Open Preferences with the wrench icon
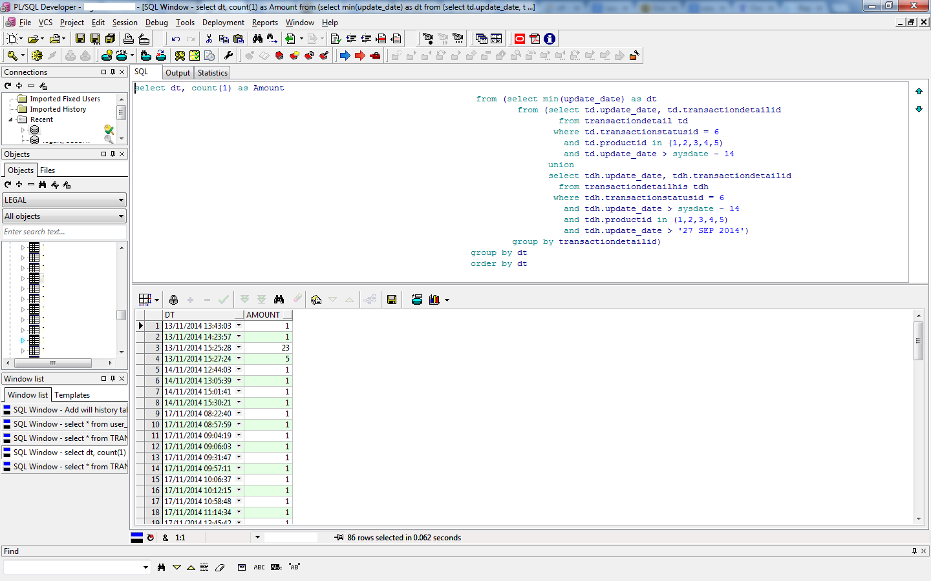Viewport: 931px width, 581px height. click(x=228, y=56)
